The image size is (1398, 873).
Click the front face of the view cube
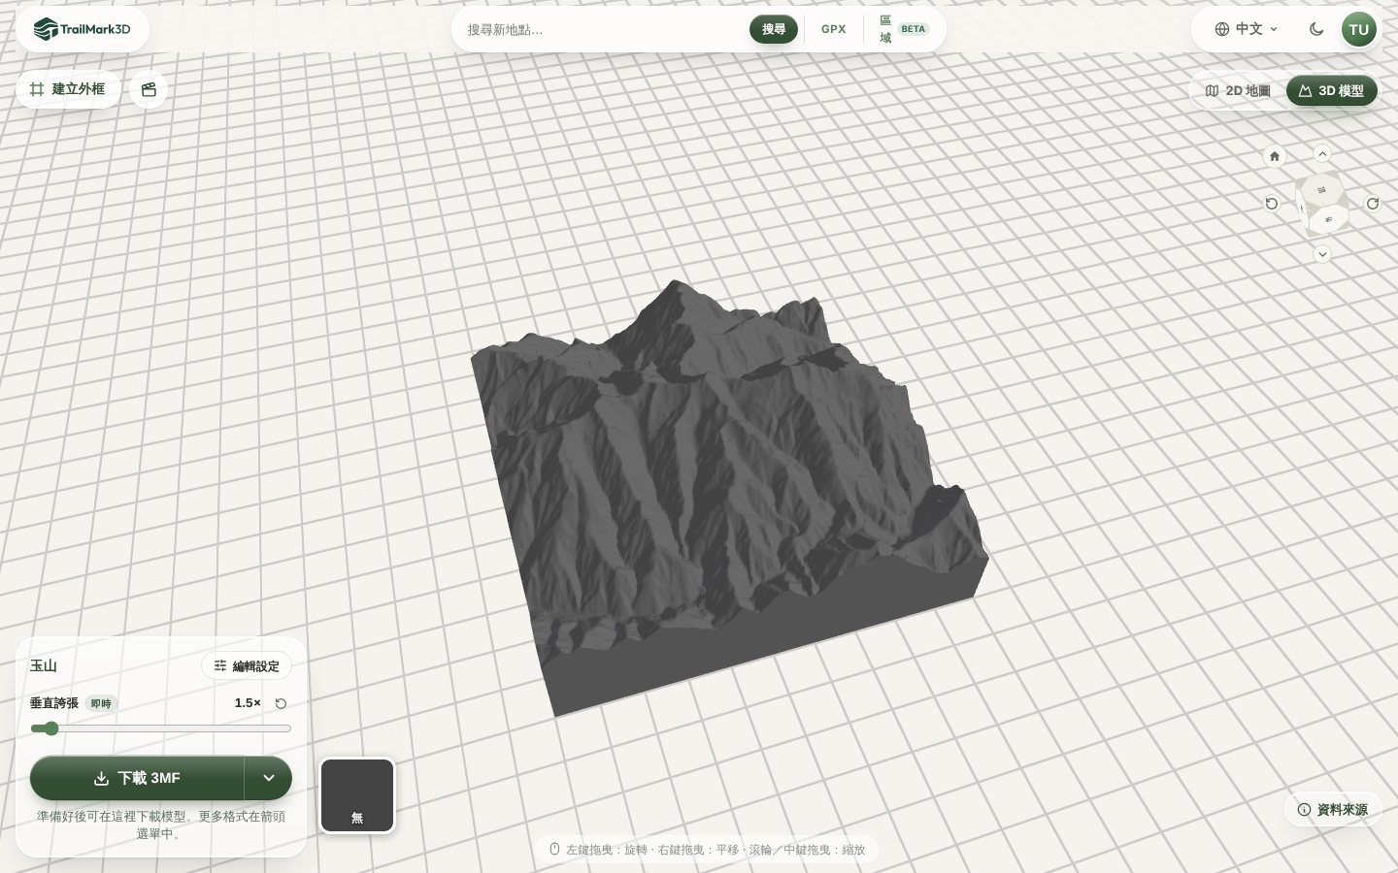1328,220
